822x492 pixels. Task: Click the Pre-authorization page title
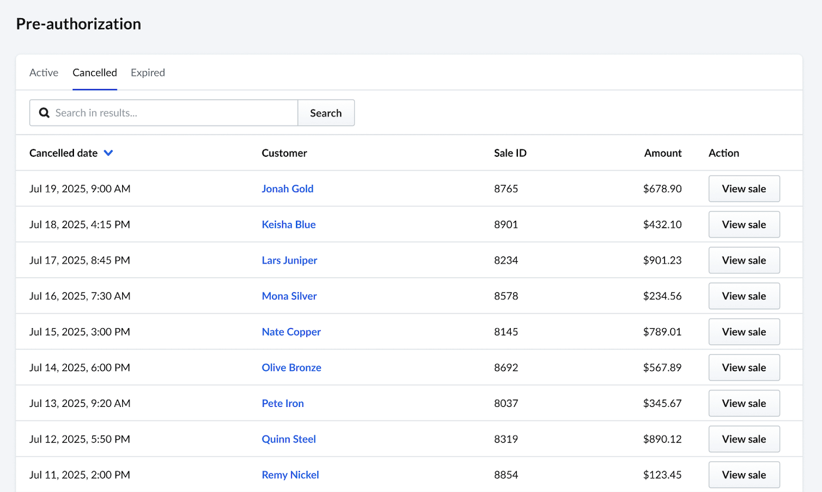tap(78, 24)
